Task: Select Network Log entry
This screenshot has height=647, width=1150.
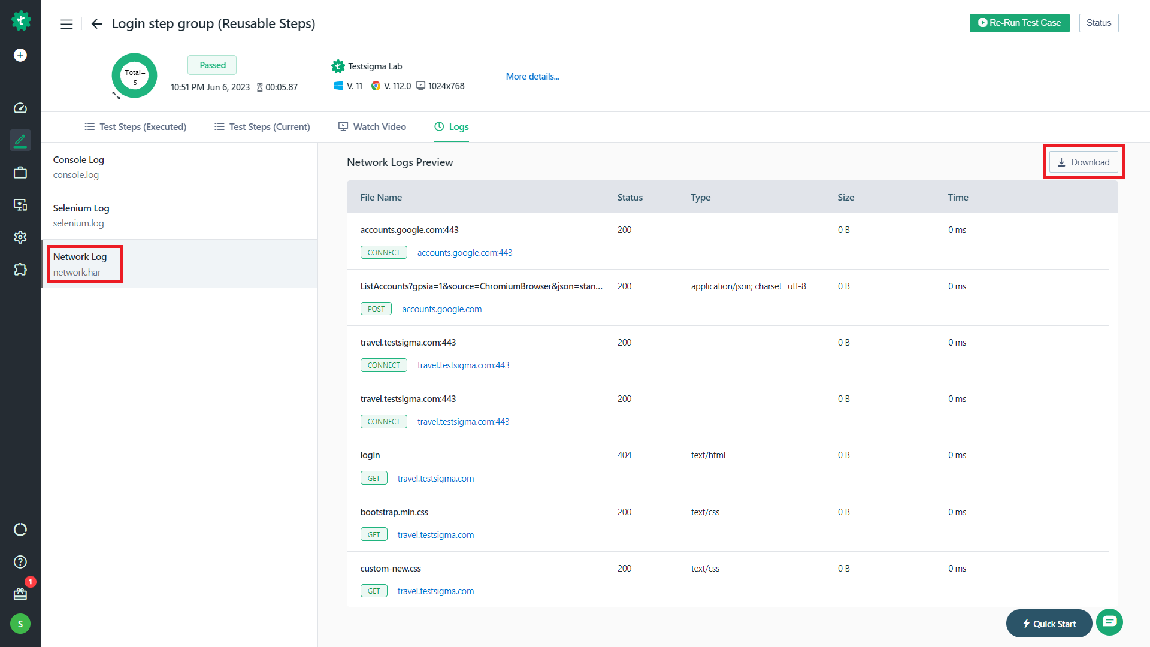Action: 179,264
